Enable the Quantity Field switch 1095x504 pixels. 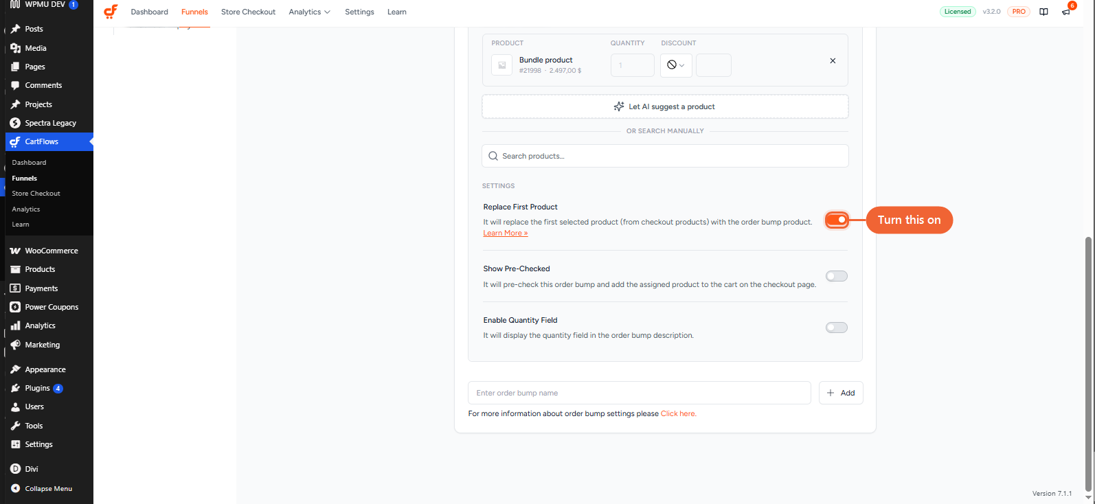837,328
